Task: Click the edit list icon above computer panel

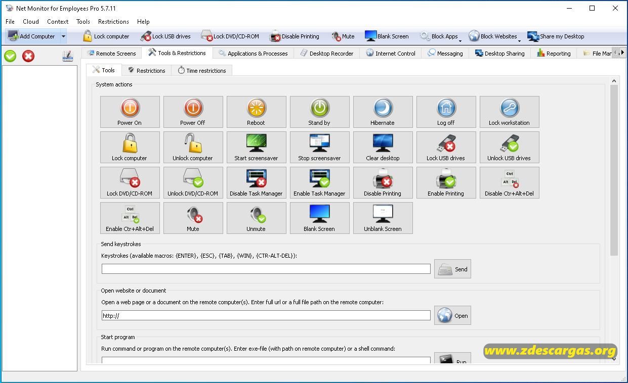Action: pyautogui.click(x=67, y=56)
